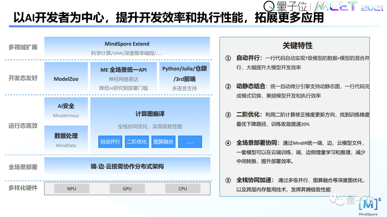
Task: Click the CPU hardware box
Action: (183, 189)
